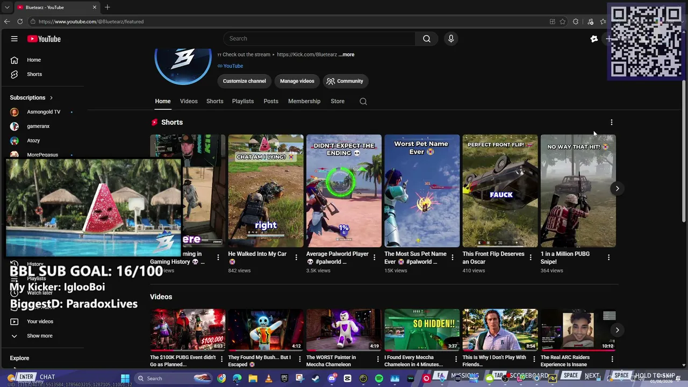Play the 'SO HIDDEN!!' video thumbnail
Screen dimensions: 688x387
pyautogui.click(x=422, y=329)
